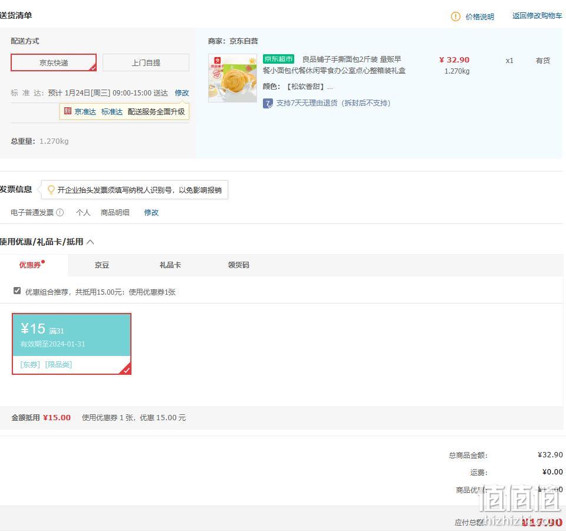The width and height of the screenshot is (566, 531).
Task: Click 返回修改购物车 link
Action: 537,16
